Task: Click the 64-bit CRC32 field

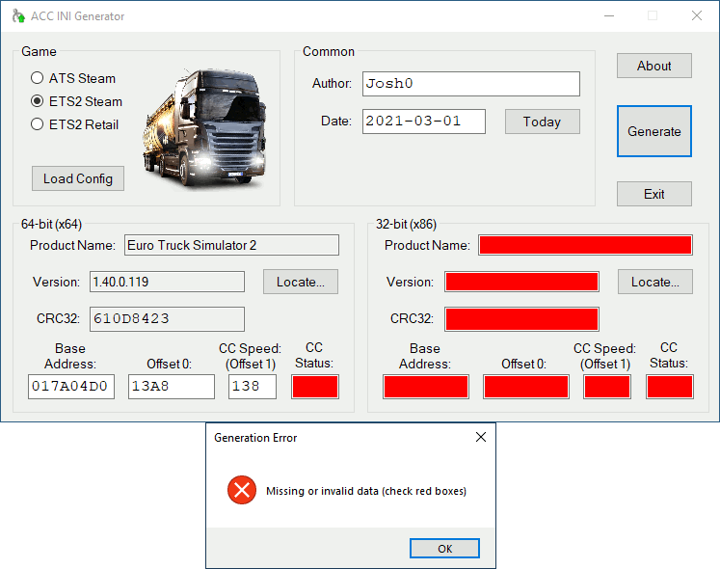Action: pos(167,319)
